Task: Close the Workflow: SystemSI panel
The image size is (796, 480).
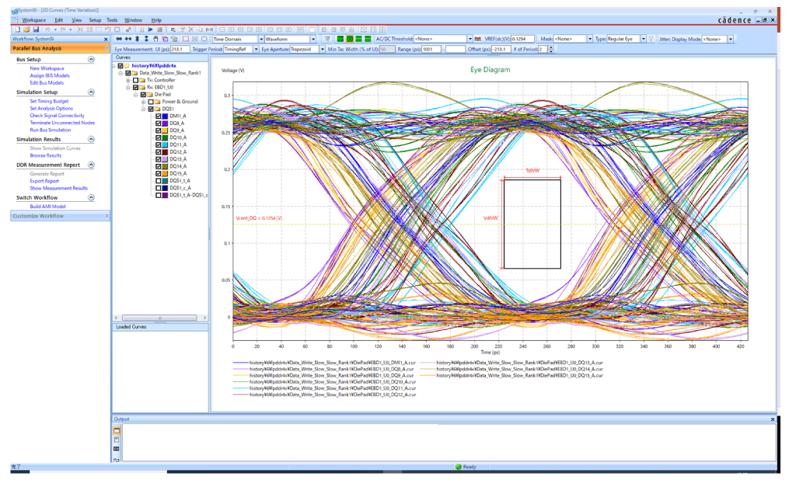Action: 106,39
